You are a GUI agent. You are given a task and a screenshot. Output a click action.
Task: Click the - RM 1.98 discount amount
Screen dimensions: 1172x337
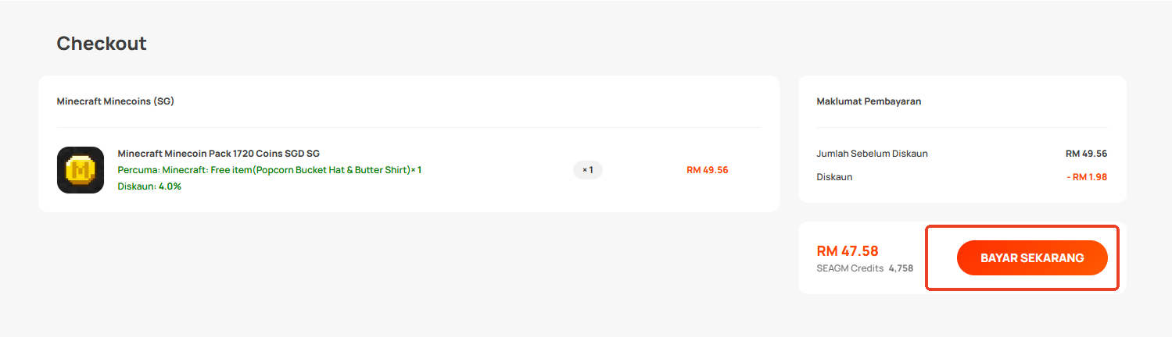1087,177
